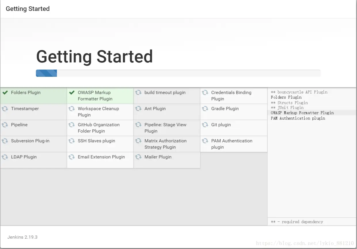Click the Matrix Authorization Strategy Plugin text
This screenshot has width=357, height=249.
[166, 144]
